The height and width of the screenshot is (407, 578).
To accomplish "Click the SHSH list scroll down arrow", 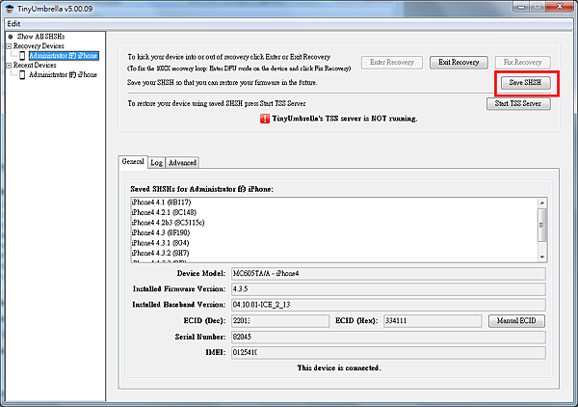I will [x=541, y=257].
